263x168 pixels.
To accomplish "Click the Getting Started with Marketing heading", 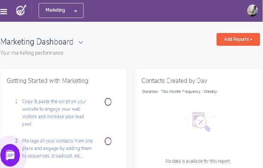I will click(48, 81).
